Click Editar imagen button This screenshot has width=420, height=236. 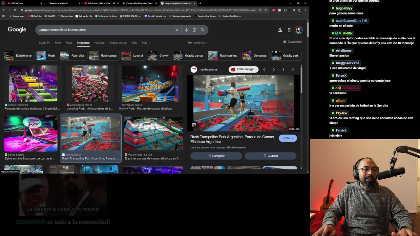243,69
